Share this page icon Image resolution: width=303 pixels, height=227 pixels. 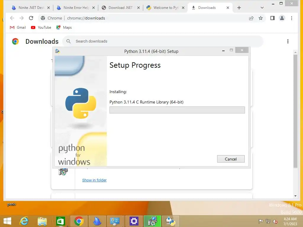[251, 18]
